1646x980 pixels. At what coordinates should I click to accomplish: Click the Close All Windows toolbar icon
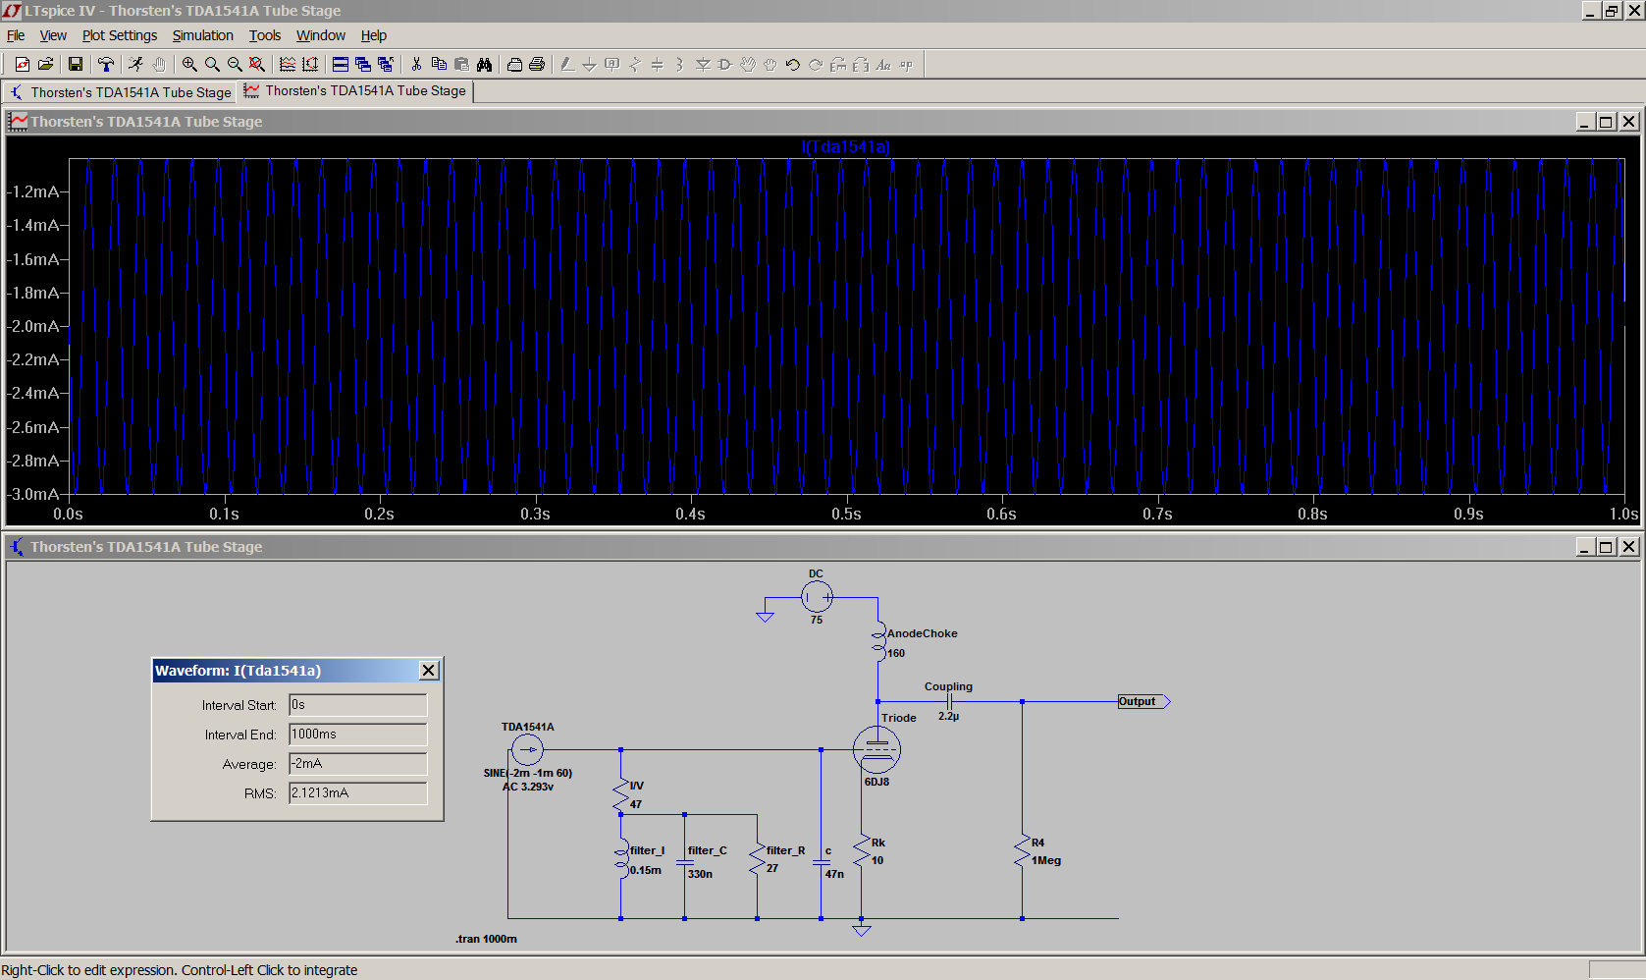pos(386,65)
